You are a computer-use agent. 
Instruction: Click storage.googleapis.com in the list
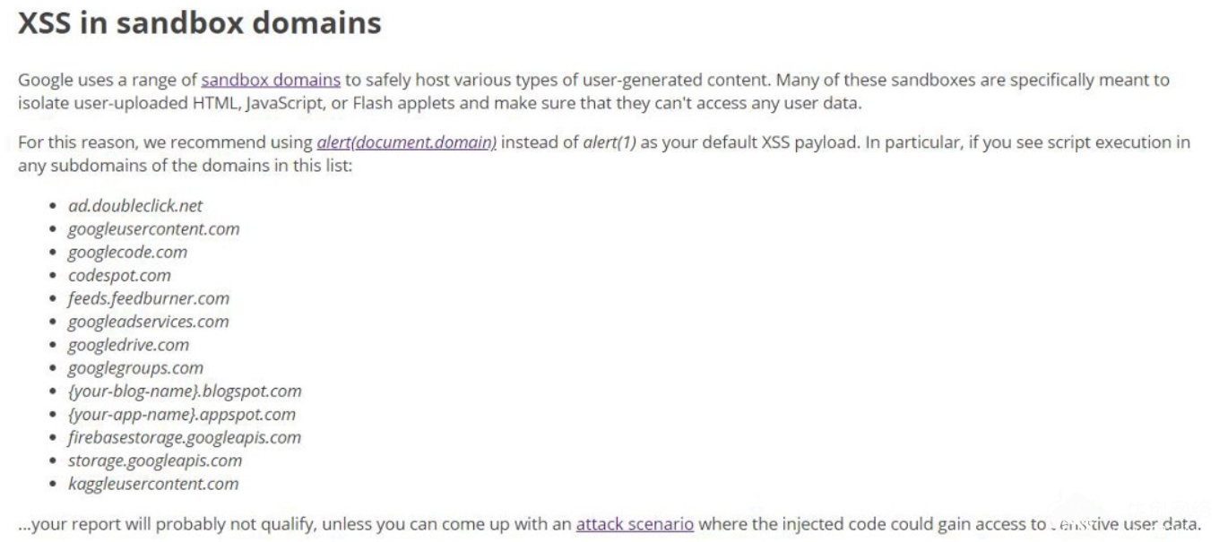pos(155,460)
